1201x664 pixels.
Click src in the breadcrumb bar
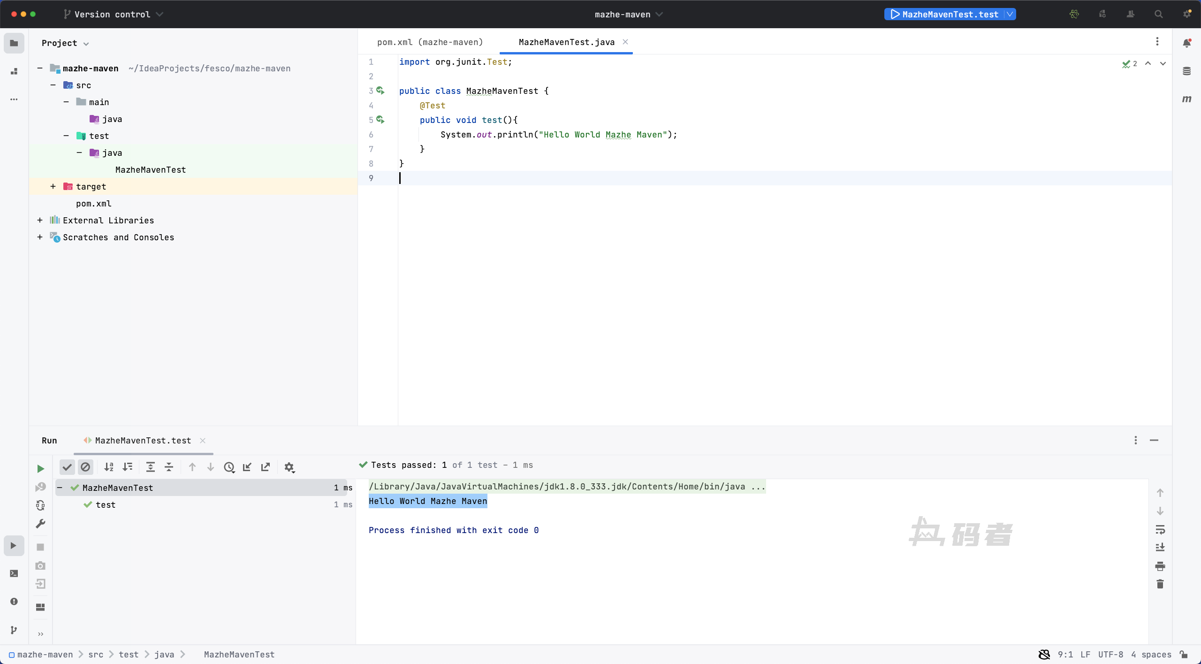(96, 654)
